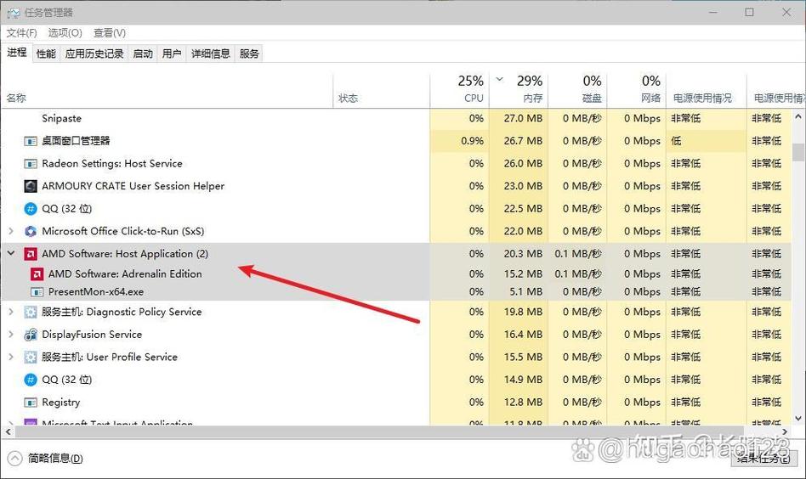Click the 低 power usage cell
The image size is (806, 479).
(x=707, y=141)
